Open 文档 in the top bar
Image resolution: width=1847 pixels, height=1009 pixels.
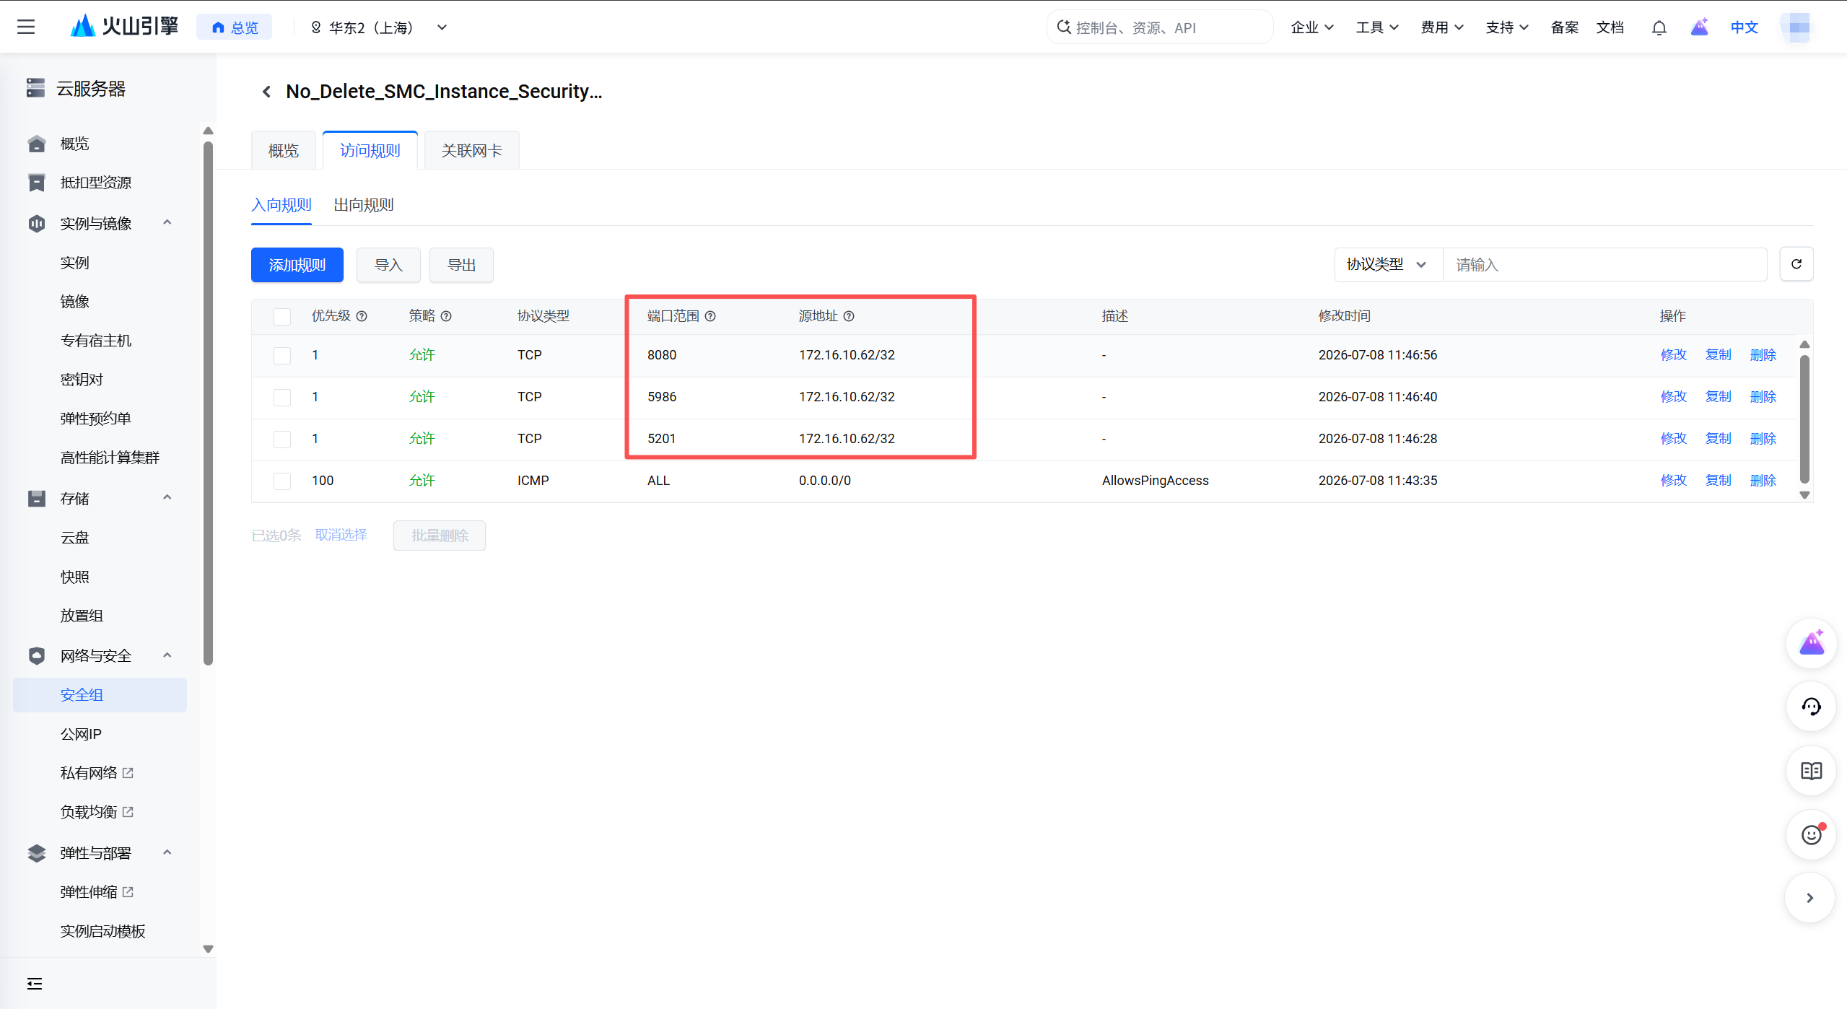(1610, 27)
